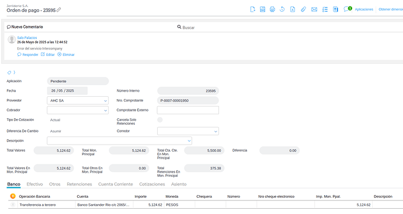
Task: Open the checklist icon in toolbar
Action: 325,9
